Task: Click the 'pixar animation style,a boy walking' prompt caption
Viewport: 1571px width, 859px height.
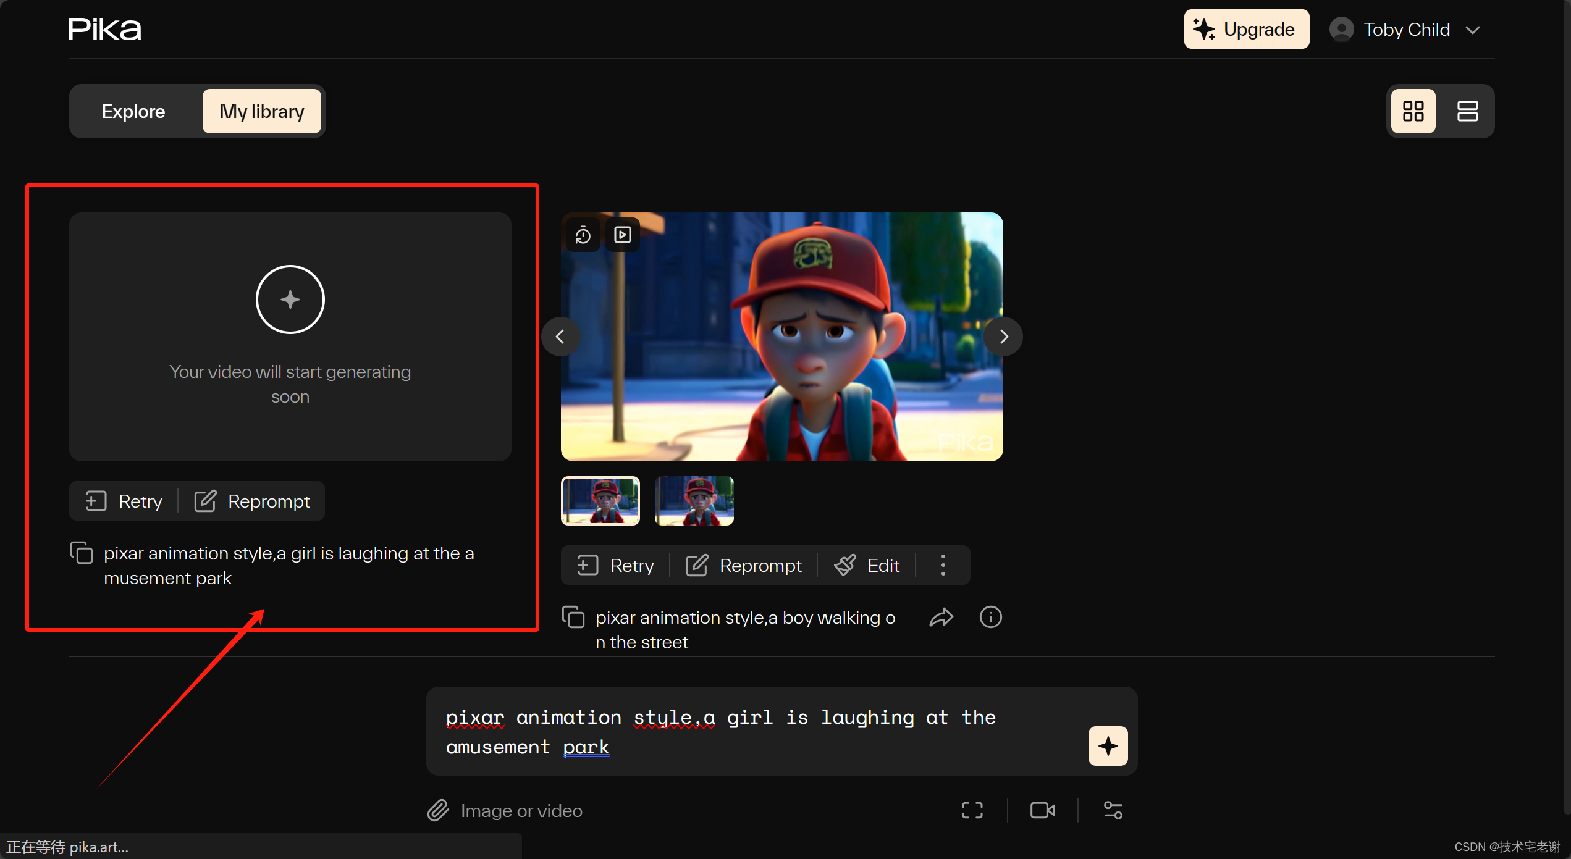Action: (746, 630)
